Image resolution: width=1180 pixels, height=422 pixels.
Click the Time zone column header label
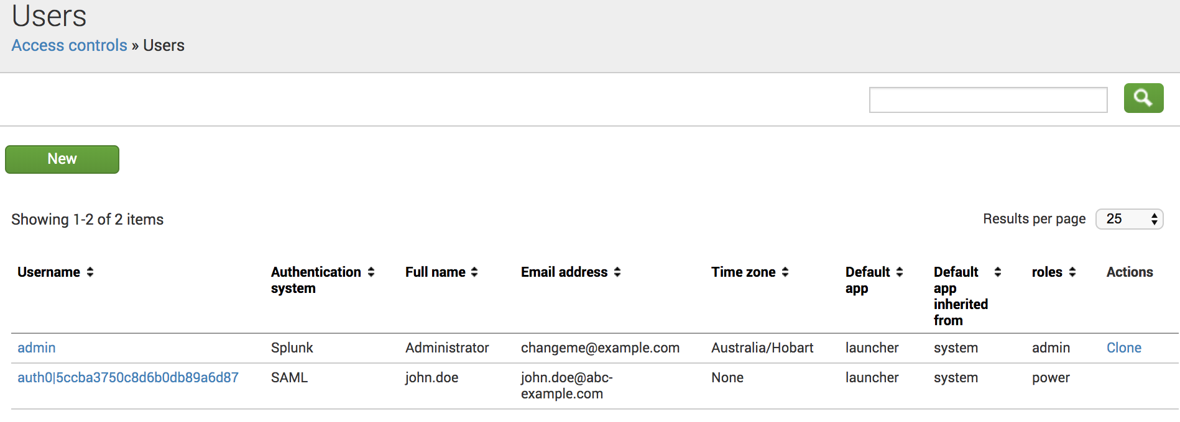coord(743,272)
